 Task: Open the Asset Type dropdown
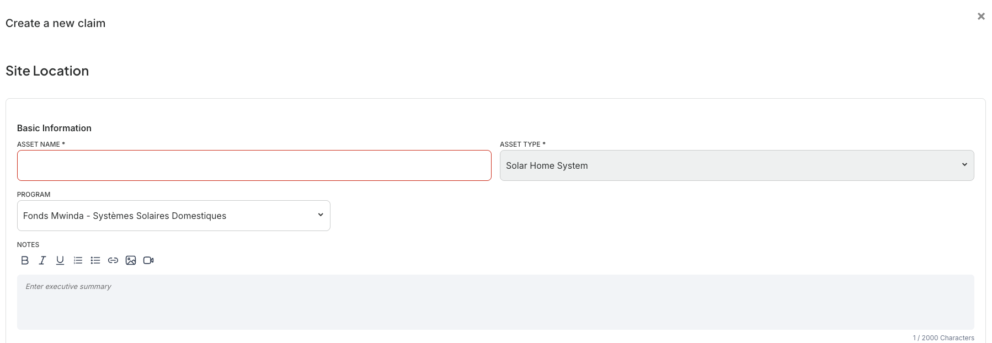tap(737, 165)
